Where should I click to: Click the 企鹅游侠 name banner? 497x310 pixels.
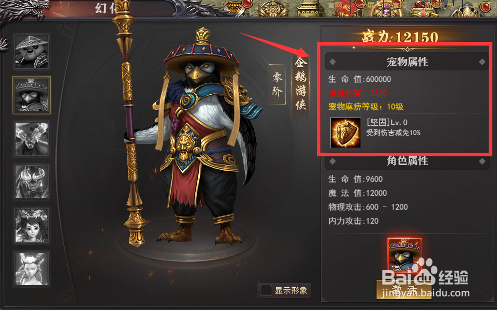(x=300, y=84)
